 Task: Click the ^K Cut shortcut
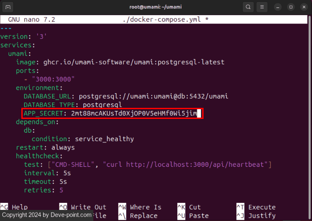coord(189,207)
